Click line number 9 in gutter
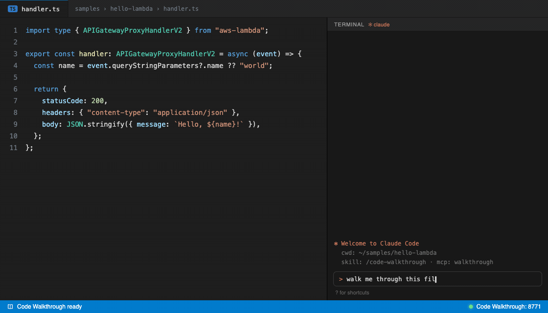 coord(15,124)
